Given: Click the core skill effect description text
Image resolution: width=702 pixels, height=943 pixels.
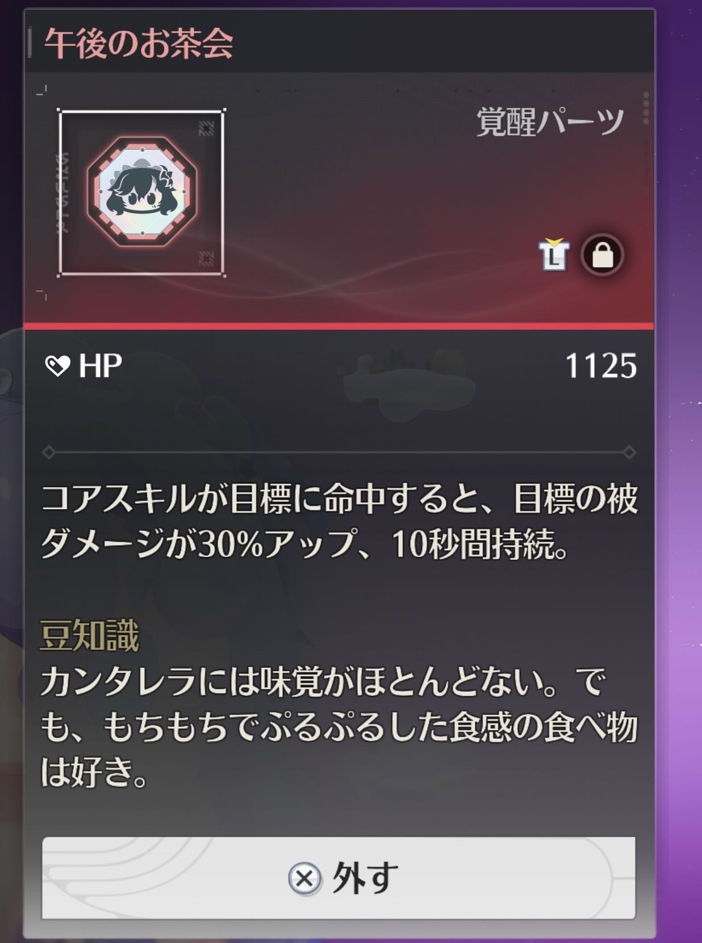Looking at the screenshot, I should pos(339,522).
